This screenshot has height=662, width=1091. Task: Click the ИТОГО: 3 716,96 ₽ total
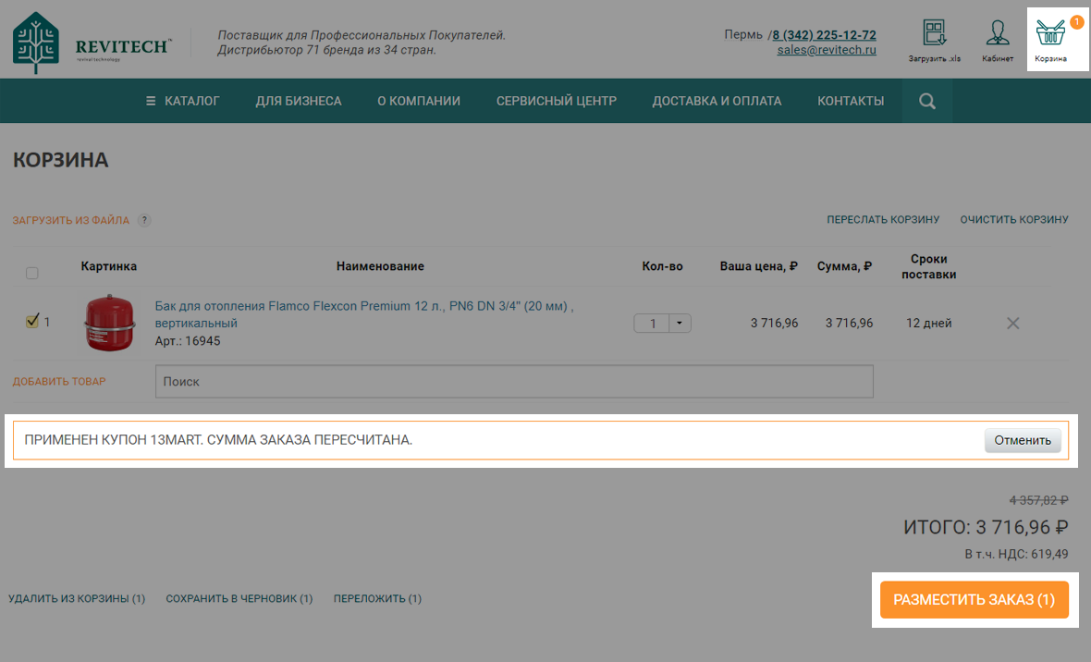tap(986, 527)
